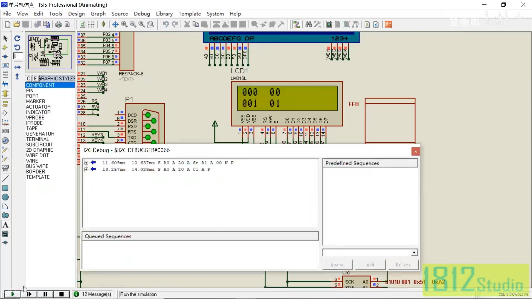Select the Component Mode tool in sidebar

coord(5,47)
